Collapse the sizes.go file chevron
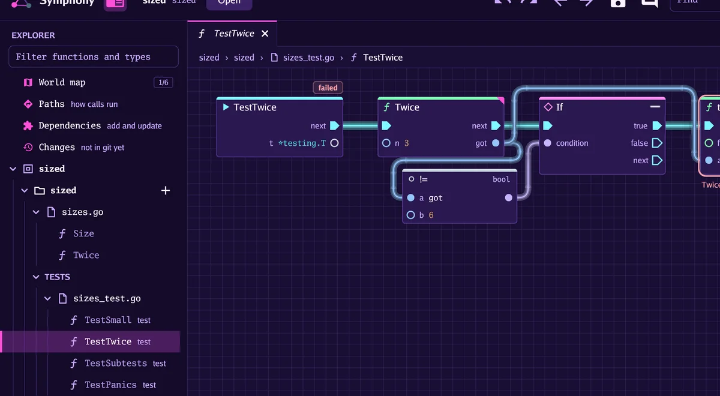Screen dimensions: 720x396 point(36,212)
